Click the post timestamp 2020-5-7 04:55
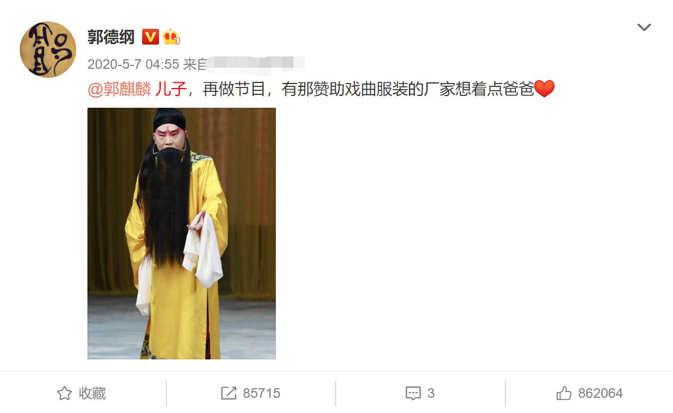The image size is (673, 413). click(x=133, y=64)
